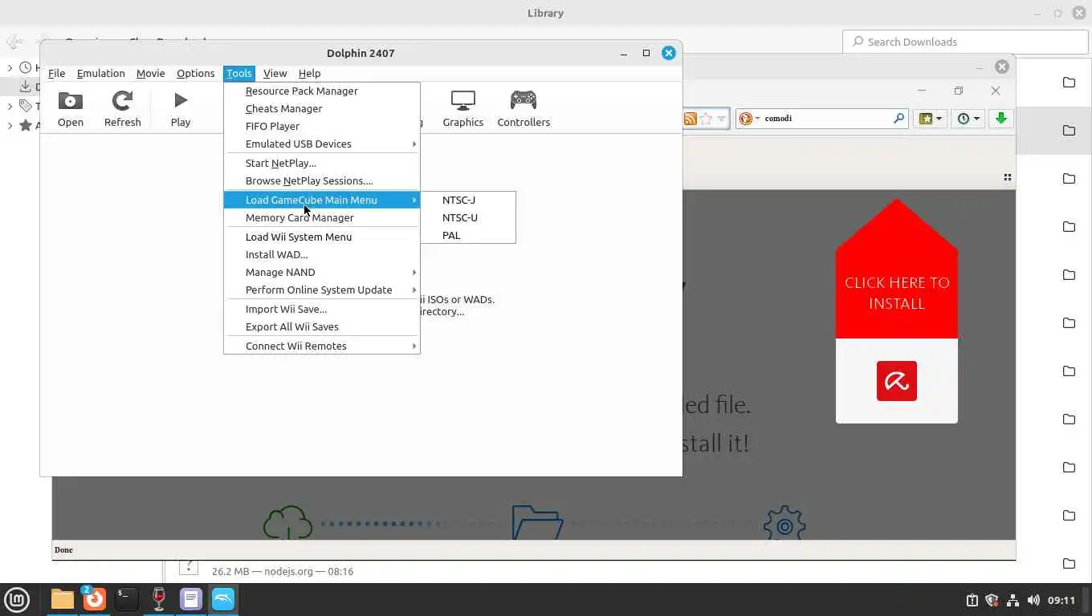Open dropdown arrow next to bookmarks icon
The width and height of the screenshot is (1092, 616).
tap(939, 119)
